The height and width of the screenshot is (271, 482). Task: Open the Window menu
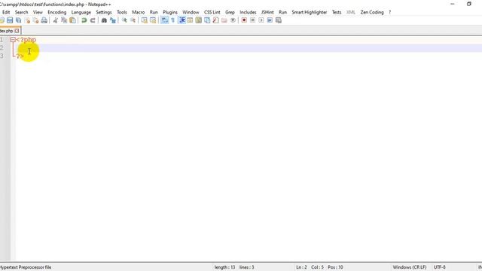click(x=191, y=12)
